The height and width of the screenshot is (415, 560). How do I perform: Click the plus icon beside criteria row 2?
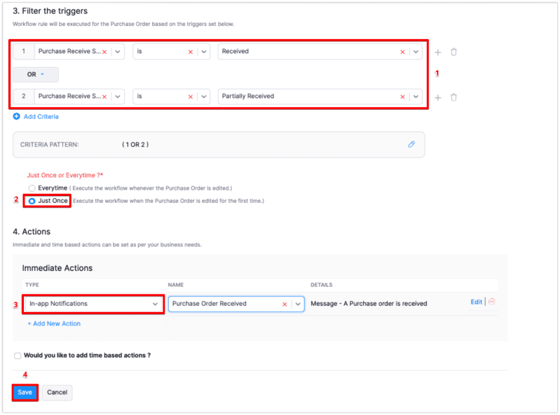click(x=438, y=97)
